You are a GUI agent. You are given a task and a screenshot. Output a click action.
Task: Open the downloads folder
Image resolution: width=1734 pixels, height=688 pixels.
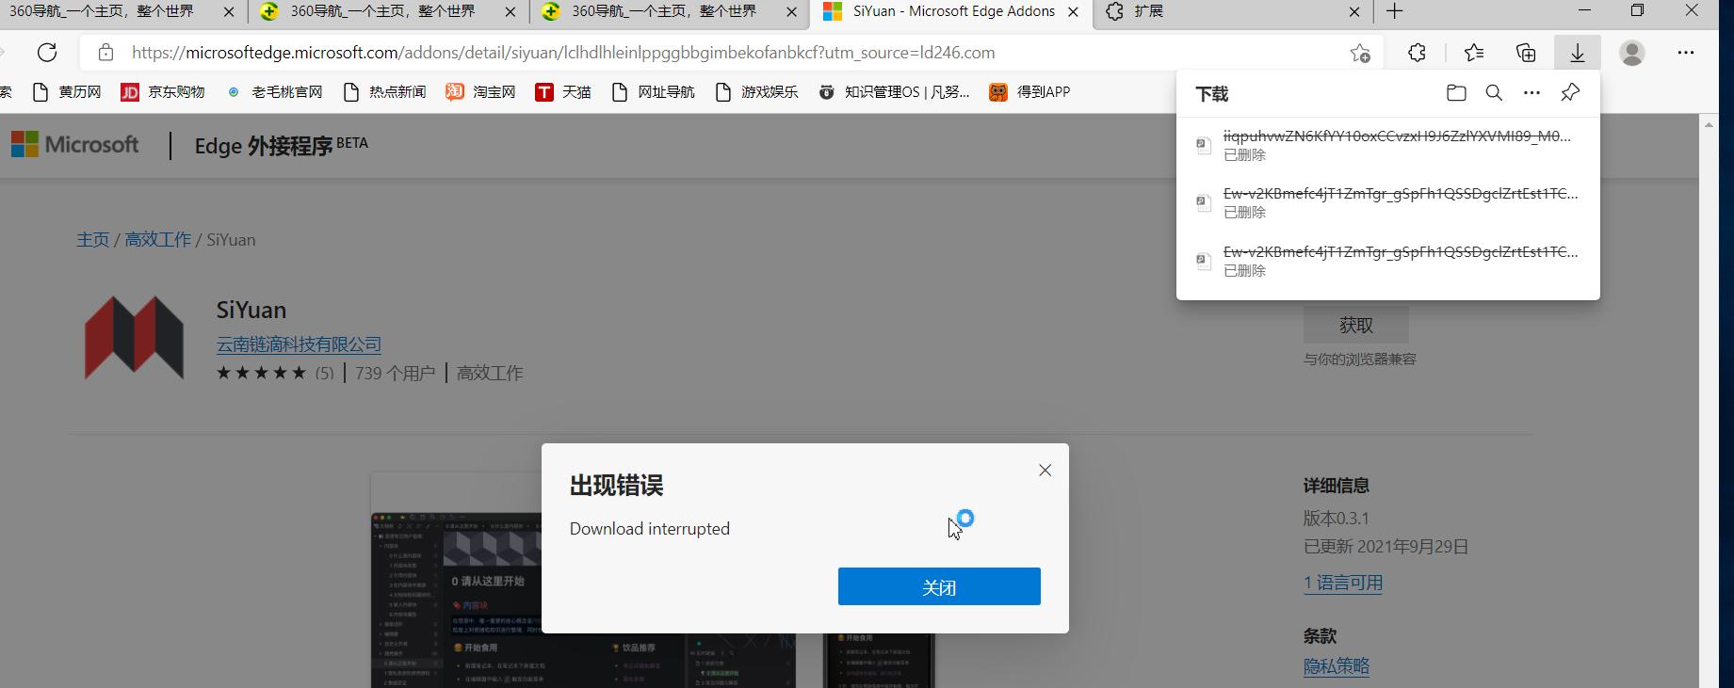point(1456,93)
